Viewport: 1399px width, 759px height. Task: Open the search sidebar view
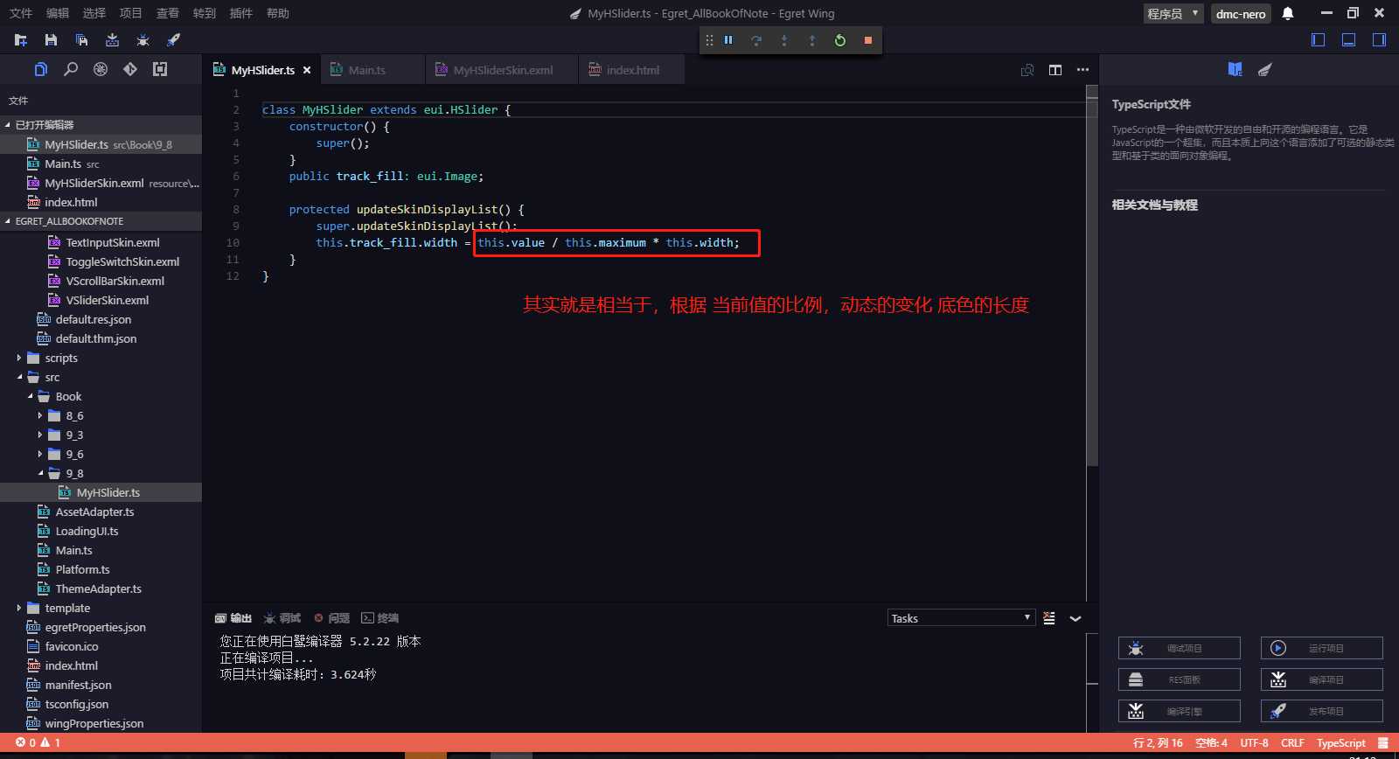pos(71,69)
